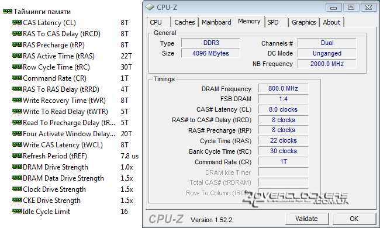Click the icon next to Write CAS Latency
This screenshot has width=380, height=228.
[17, 144]
